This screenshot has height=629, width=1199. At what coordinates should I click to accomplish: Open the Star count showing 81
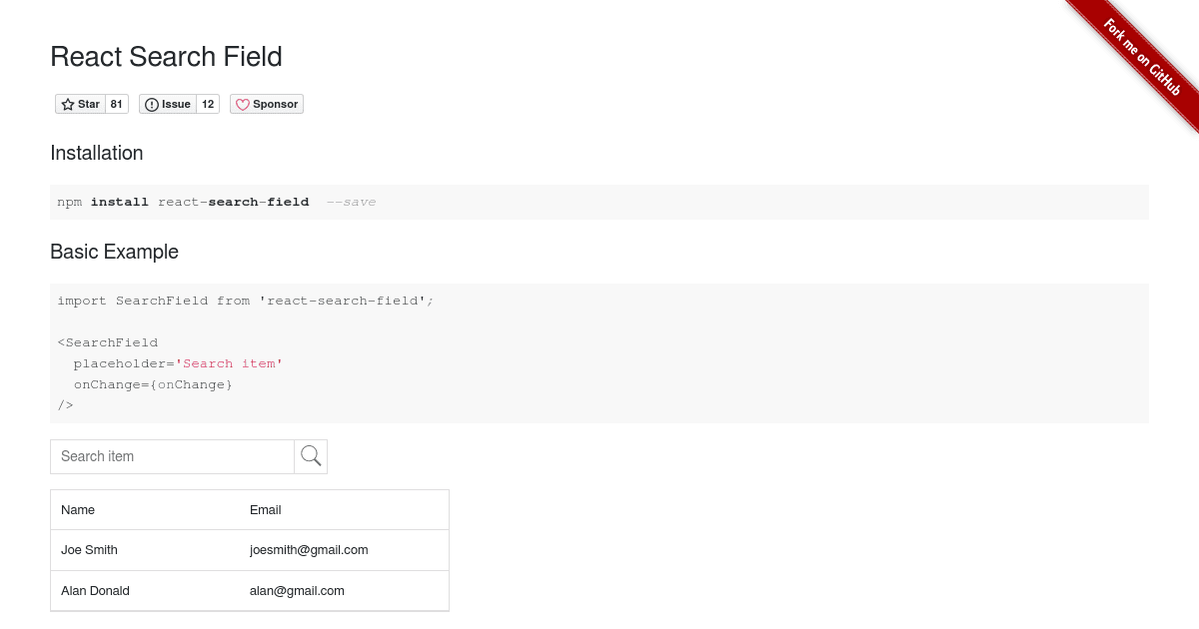point(116,104)
